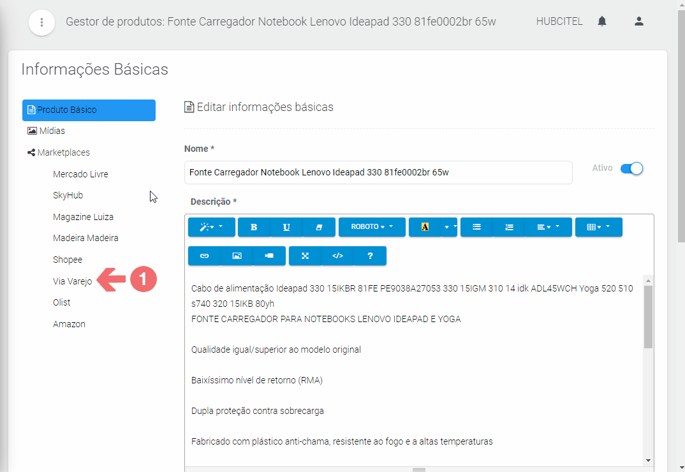Open SkyHub marketplace
Screen dimensions: 685x472
pos(68,195)
